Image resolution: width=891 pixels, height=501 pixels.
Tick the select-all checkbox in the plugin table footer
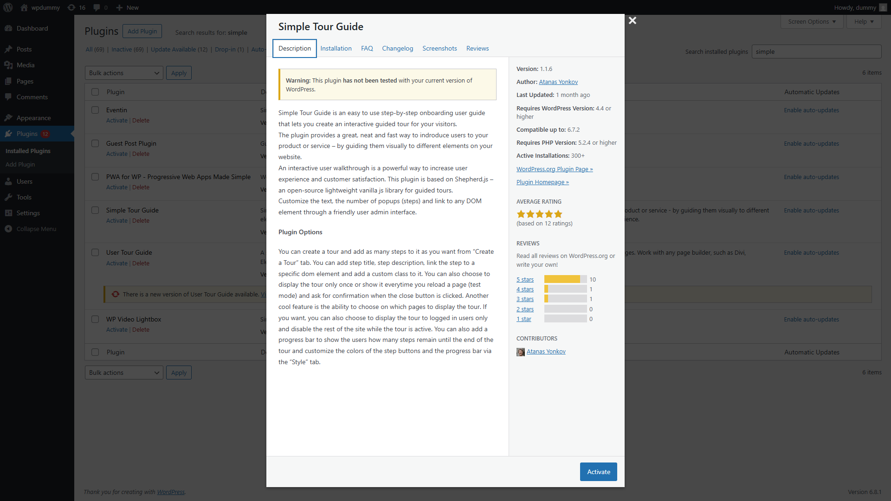coord(95,352)
